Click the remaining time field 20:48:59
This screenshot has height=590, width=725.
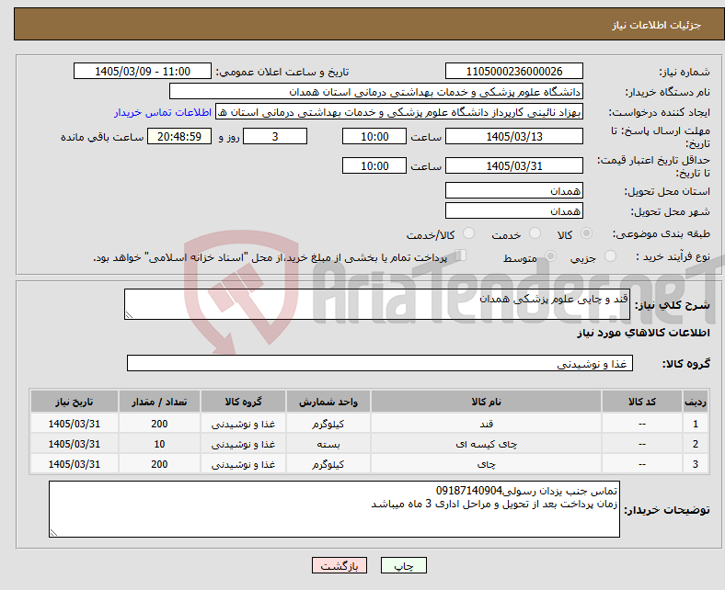coord(179,136)
